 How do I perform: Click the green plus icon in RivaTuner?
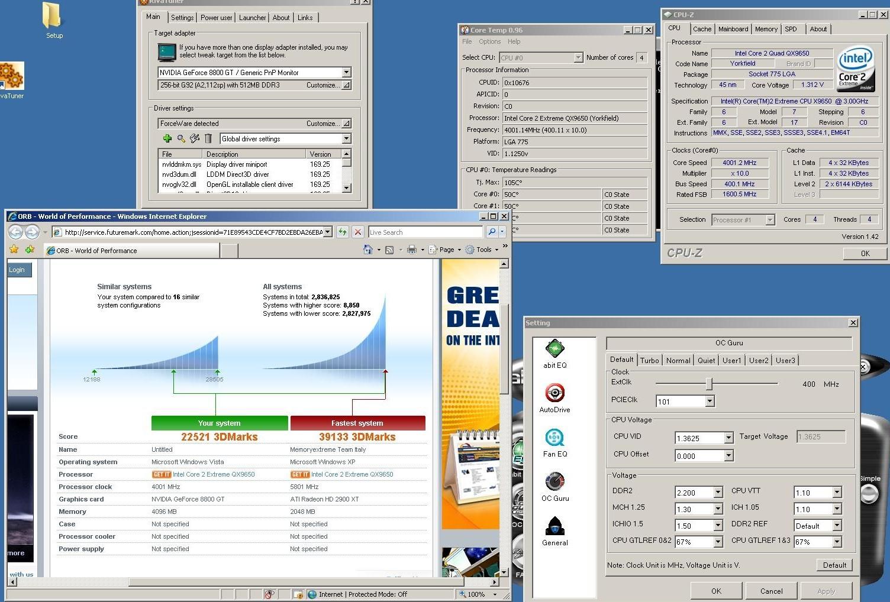click(167, 138)
